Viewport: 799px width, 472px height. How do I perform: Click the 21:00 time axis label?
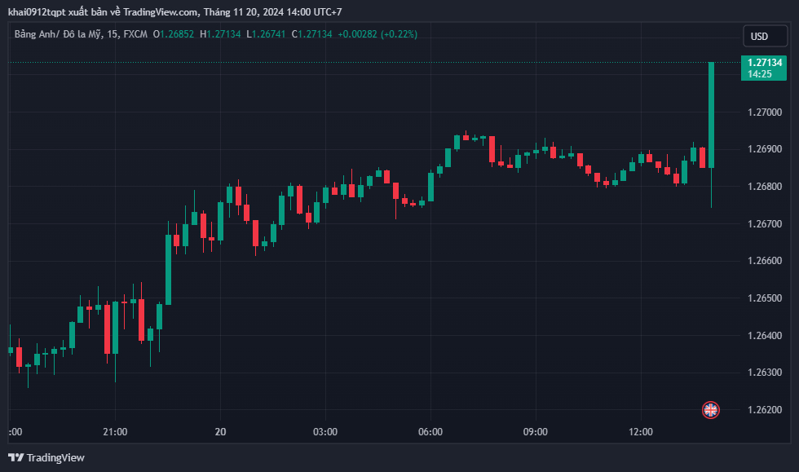(x=115, y=432)
